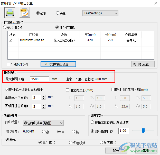Click the line width scale slider handle
The height and width of the screenshot is (155, 160).
click(x=143, y=131)
